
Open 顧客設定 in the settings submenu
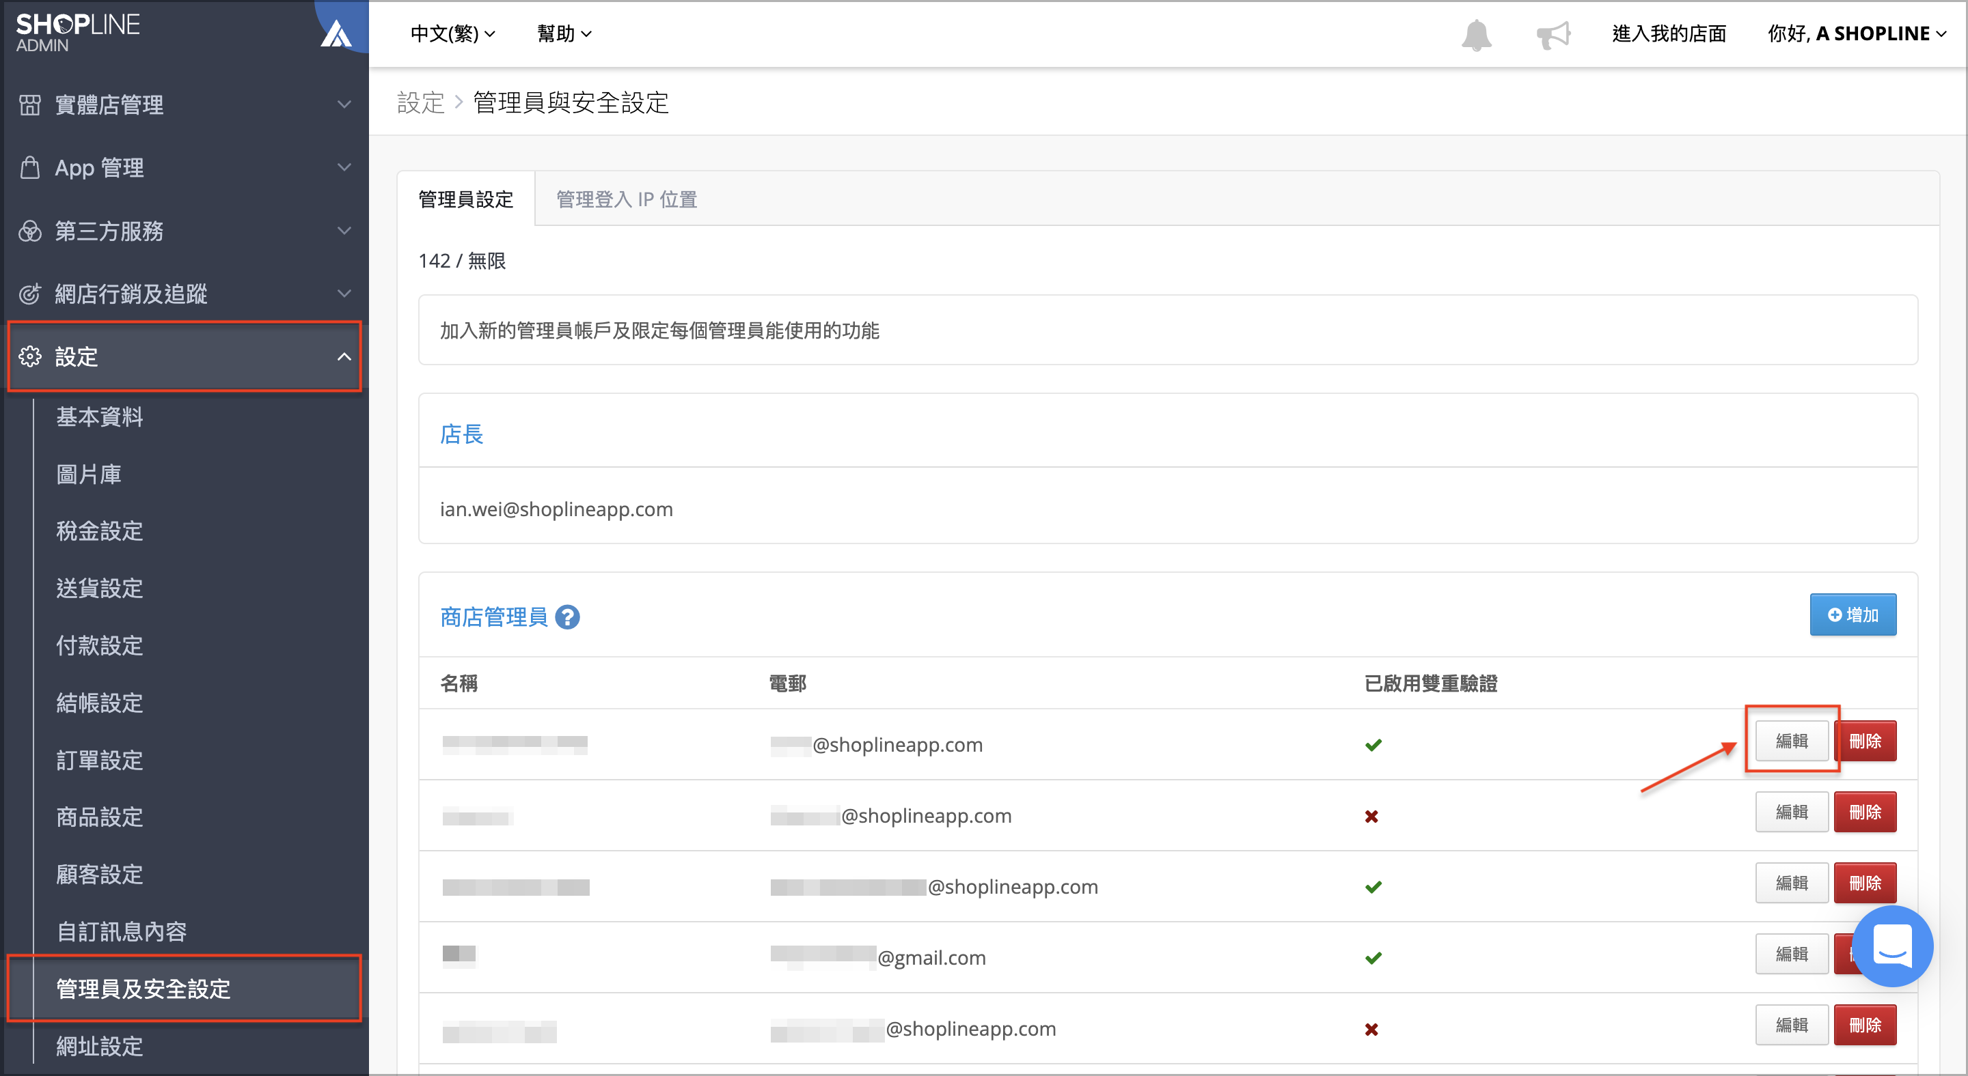[100, 875]
